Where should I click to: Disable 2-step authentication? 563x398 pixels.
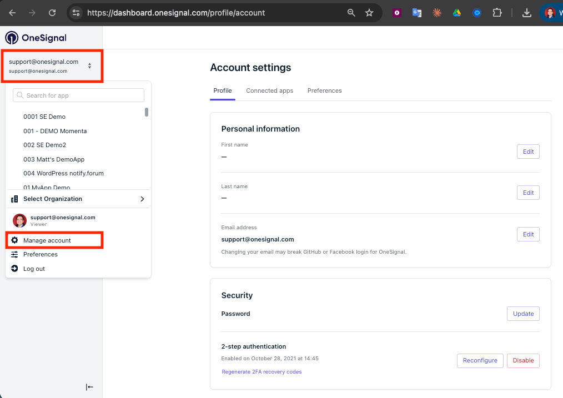pos(523,361)
